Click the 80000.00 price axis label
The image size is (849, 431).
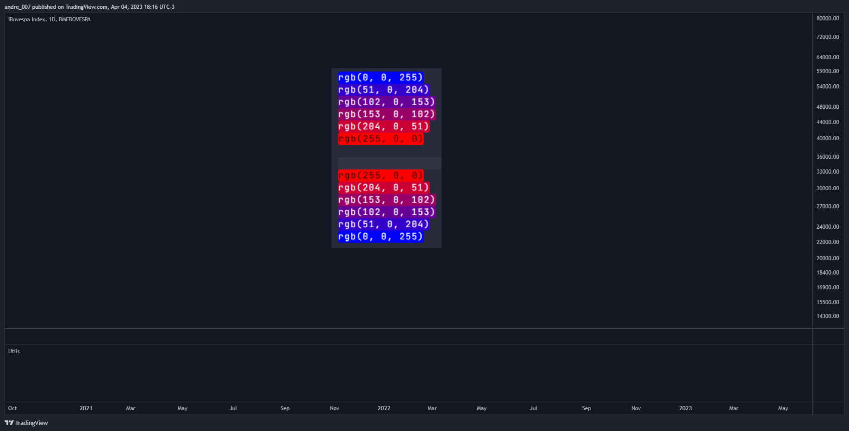click(828, 19)
